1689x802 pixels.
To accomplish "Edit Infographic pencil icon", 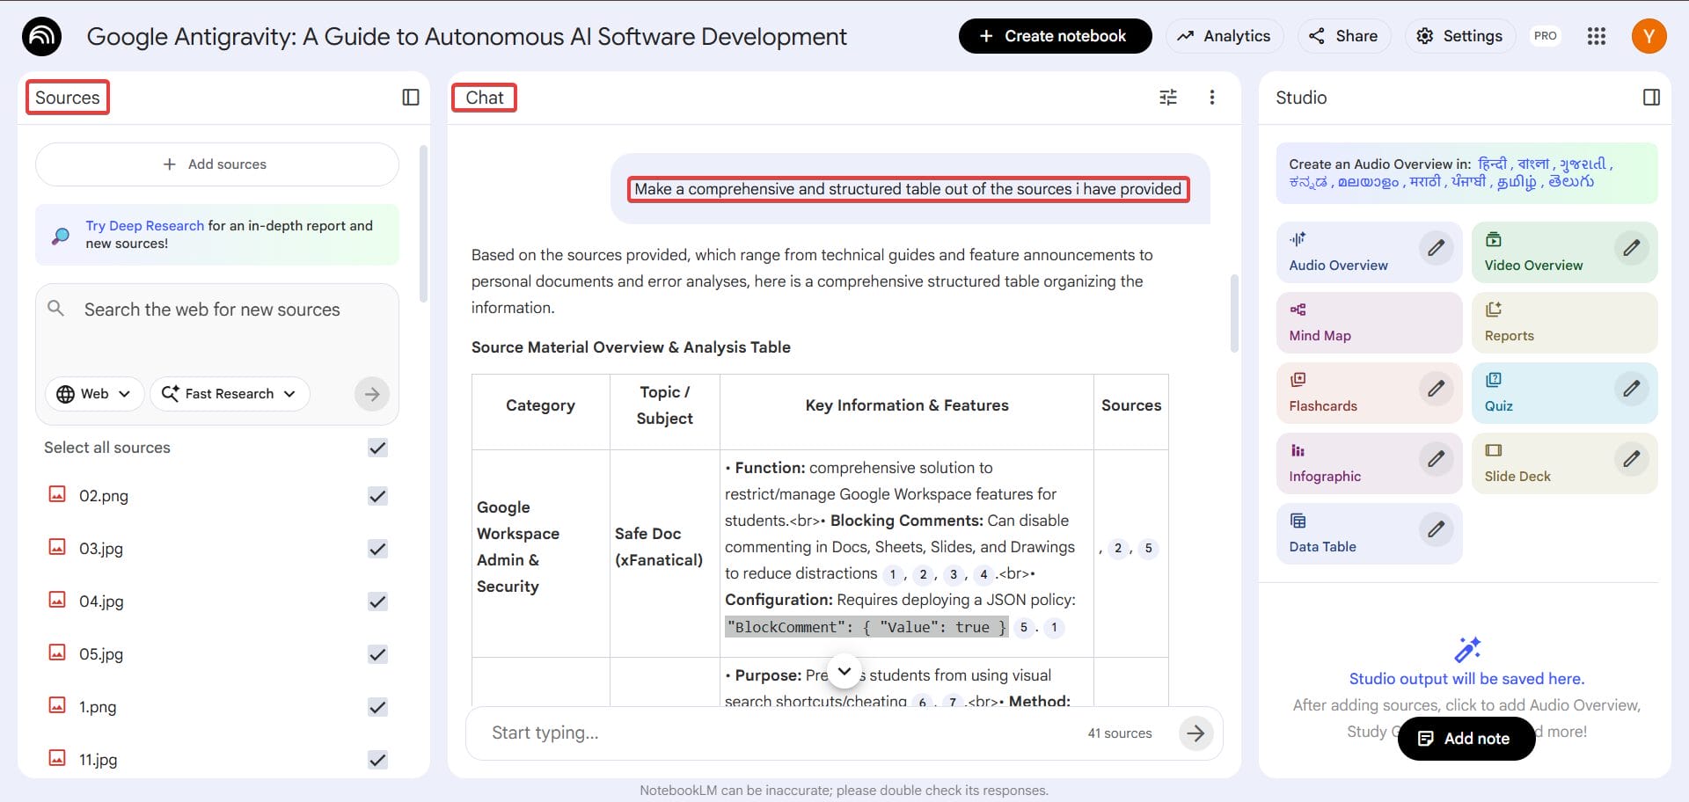I will [x=1436, y=459].
